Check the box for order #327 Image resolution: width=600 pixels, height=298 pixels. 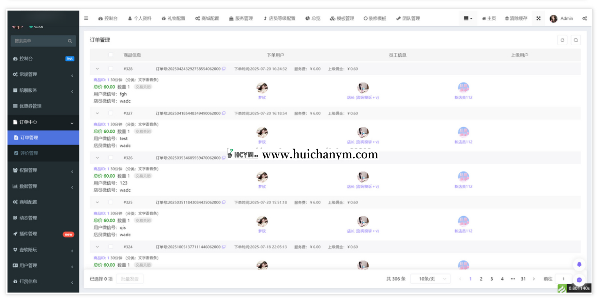(x=111, y=113)
